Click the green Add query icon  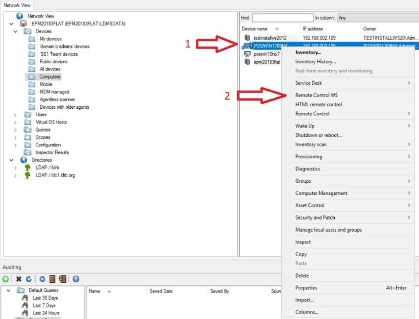(x=5, y=279)
